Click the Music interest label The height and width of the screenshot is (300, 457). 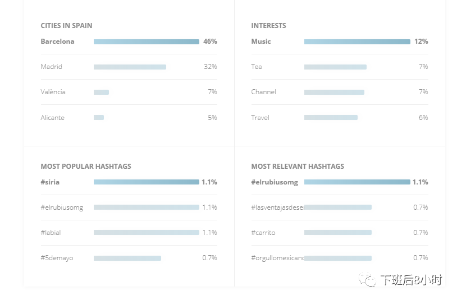[261, 41]
